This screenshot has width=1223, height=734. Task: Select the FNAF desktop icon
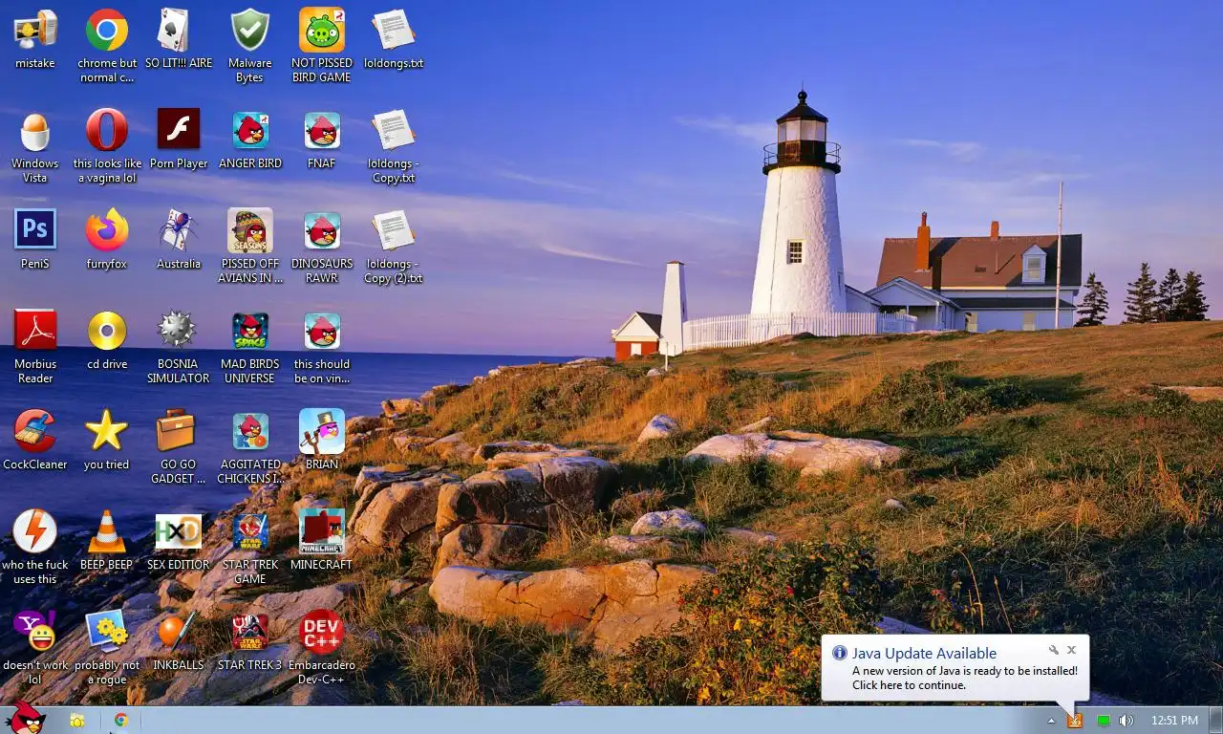pos(322,131)
